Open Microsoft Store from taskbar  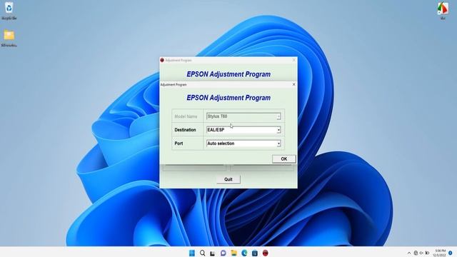tap(255, 253)
